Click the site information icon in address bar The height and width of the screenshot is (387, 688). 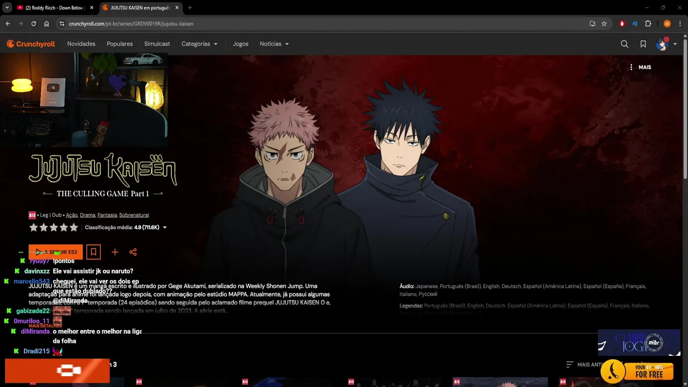62,24
